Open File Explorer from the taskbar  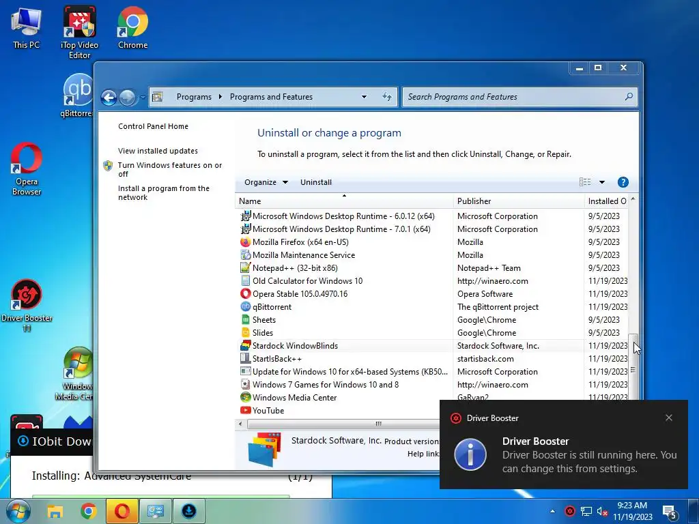[x=55, y=512]
